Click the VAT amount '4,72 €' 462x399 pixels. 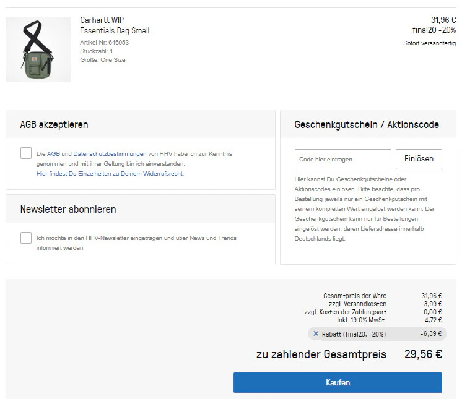coord(434,320)
